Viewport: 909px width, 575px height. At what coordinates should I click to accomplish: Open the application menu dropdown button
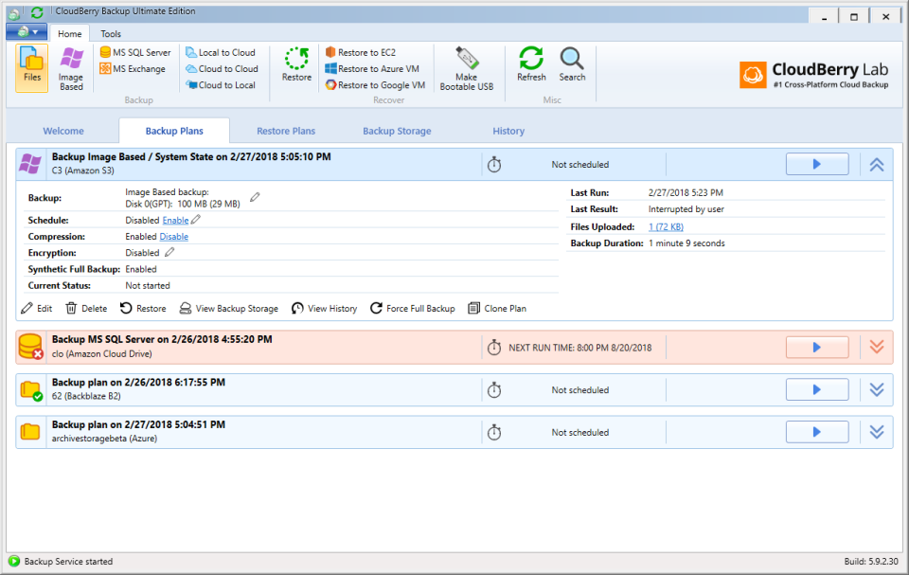(x=27, y=32)
